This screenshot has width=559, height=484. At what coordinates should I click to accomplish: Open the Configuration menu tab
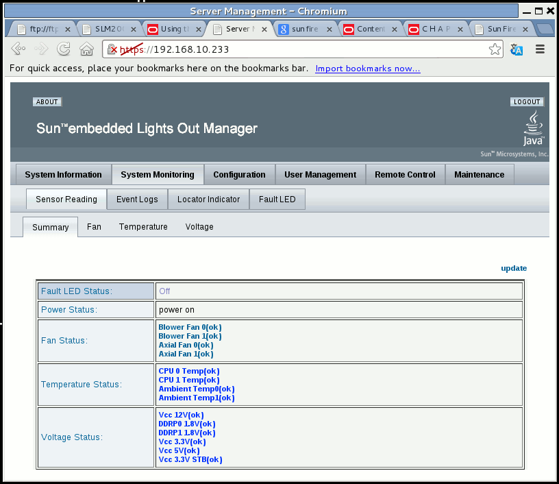[239, 175]
